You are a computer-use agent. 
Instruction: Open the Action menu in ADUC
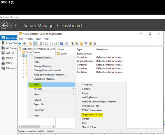pyautogui.click(x=29, y=39)
